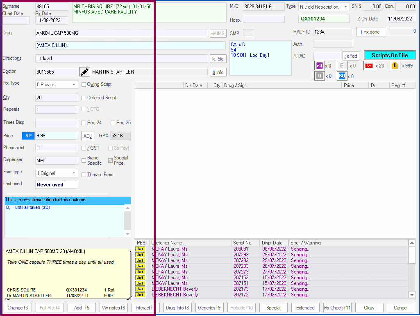
Task: Click the grey Q queue icon
Action: [319, 76]
